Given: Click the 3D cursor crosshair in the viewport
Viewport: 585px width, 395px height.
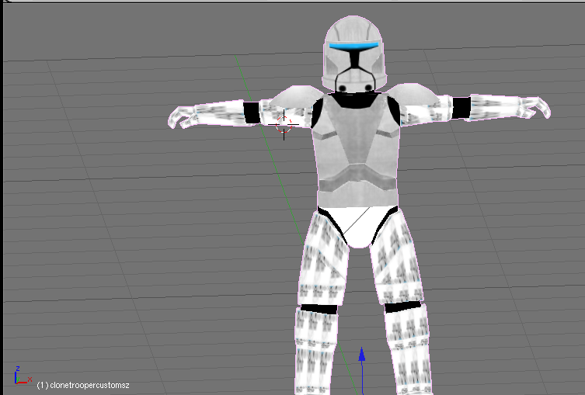Looking at the screenshot, I should click(284, 125).
